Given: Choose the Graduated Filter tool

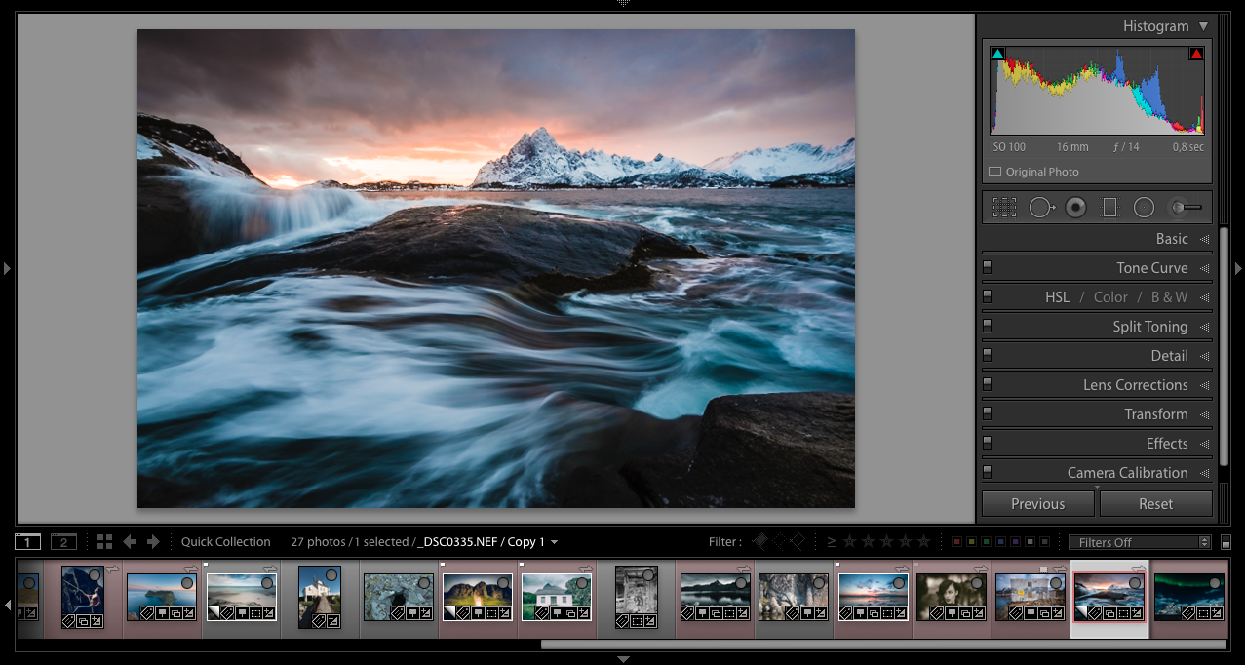Looking at the screenshot, I should [x=1109, y=207].
